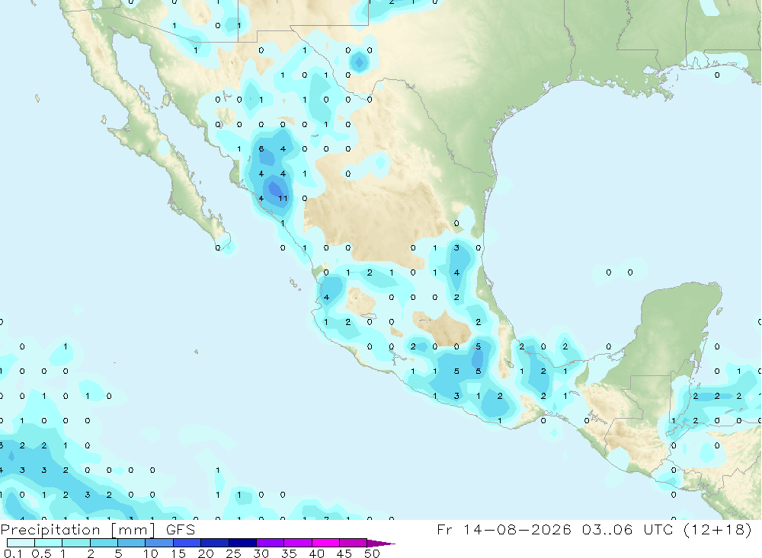Click the "50" legend scale label
This screenshot has width=762, height=558.
coord(373,553)
